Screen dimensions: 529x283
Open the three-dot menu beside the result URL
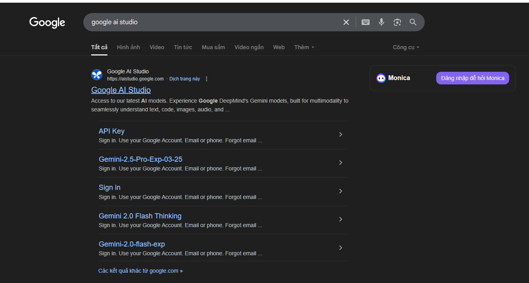(206, 79)
